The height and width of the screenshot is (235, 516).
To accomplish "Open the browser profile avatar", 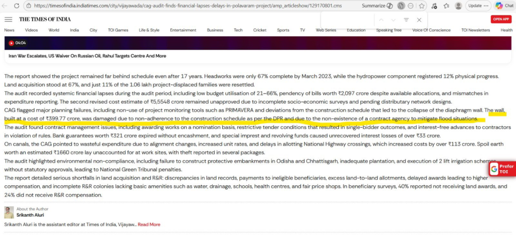I will (458, 6).
